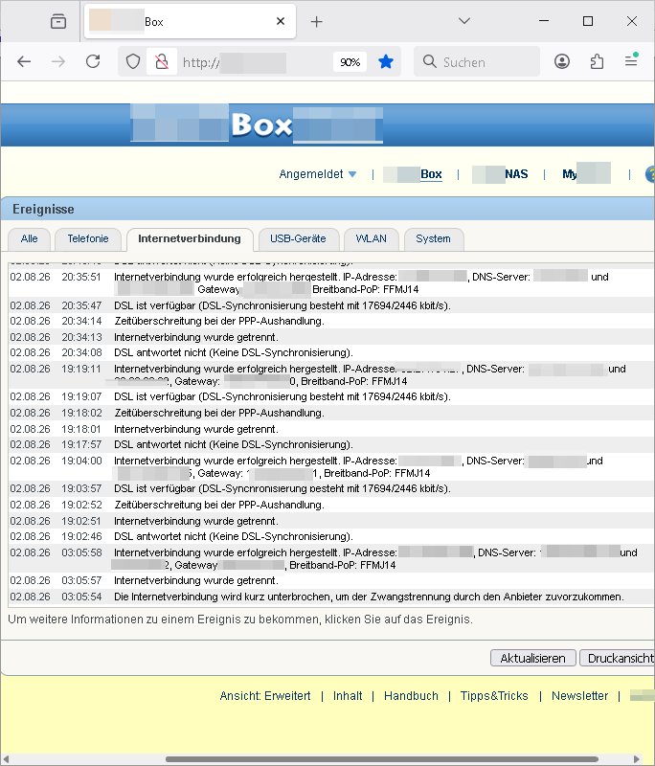Close the Box browser tab
The image size is (655, 766).
[x=281, y=21]
